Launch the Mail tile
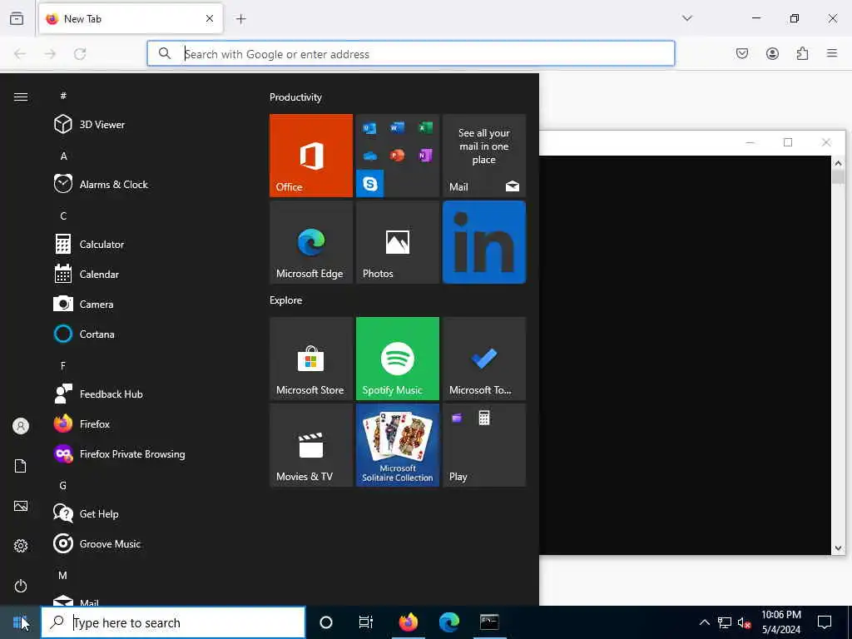The image size is (852, 639). pos(484,156)
